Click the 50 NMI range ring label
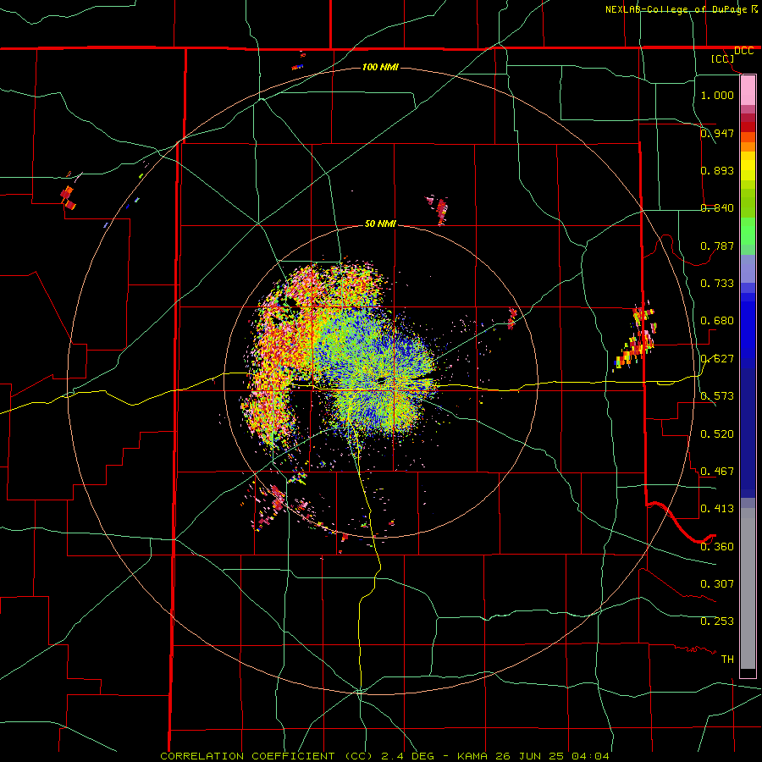Viewport: 762px width, 762px height. [380, 224]
